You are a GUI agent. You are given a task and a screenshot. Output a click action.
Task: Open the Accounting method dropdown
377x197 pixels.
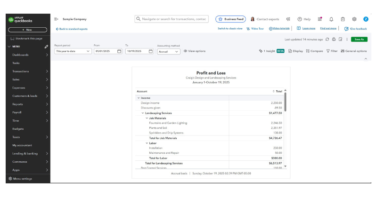[169, 51]
